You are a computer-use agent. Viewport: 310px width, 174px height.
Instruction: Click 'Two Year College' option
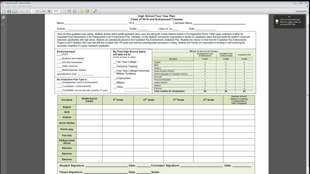tap(125, 62)
